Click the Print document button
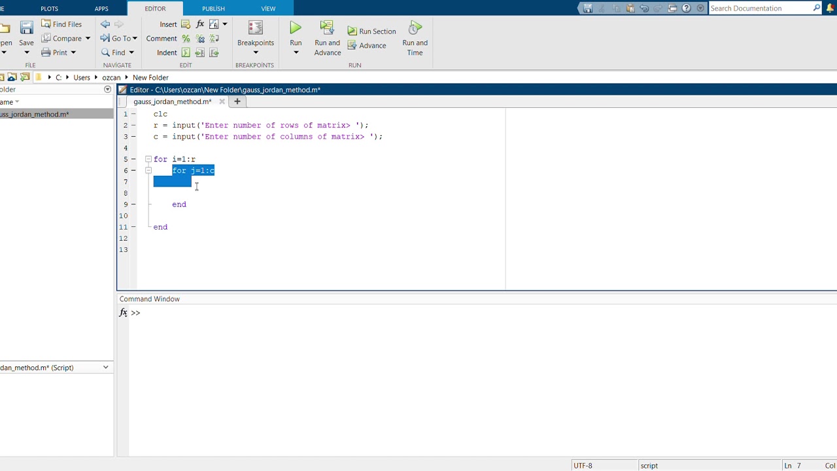 click(x=54, y=52)
